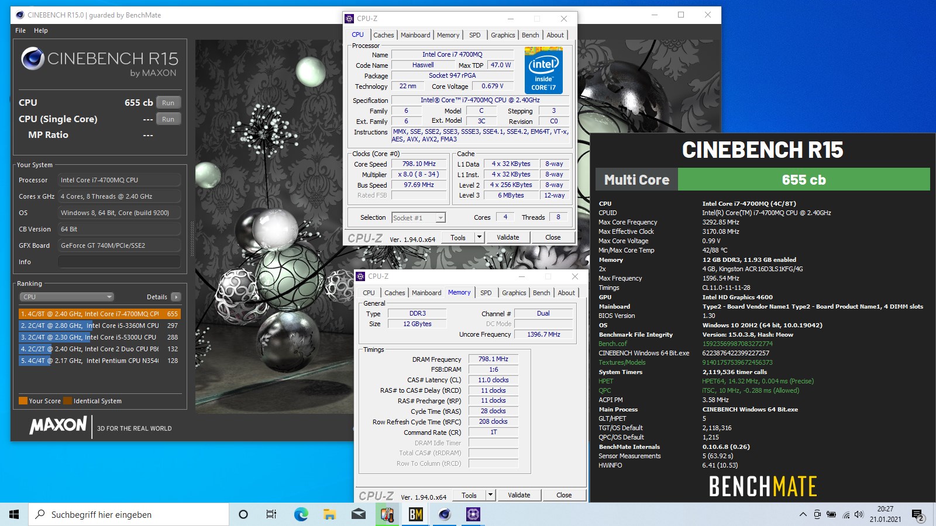Click the bottom CPU-Z title bar icon
This screenshot has height=526, width=936.
pos(361,276)
